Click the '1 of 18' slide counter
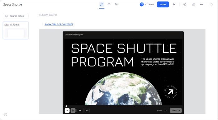This screenshot has height=120, width=218. pyautogui.click(x=159, y=110)
